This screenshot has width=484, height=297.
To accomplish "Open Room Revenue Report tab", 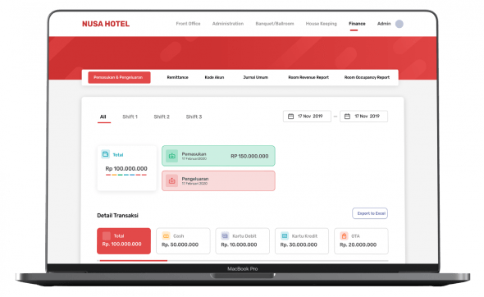I will (x=308, y=77).
